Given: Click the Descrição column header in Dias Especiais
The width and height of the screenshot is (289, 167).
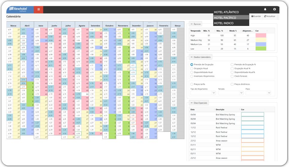Looking at the screenshot, I should pos(220,109).
